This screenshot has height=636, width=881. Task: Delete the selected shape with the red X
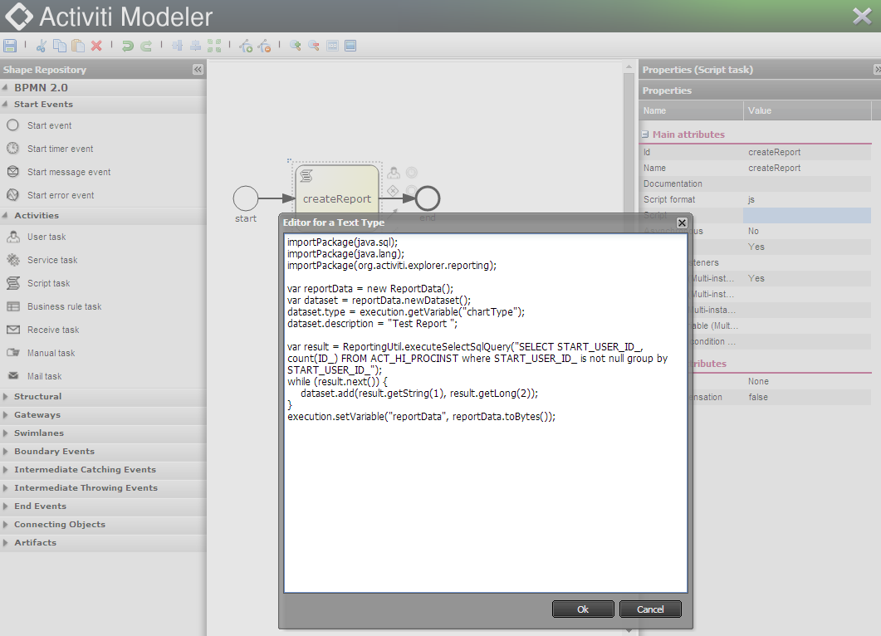96,46
